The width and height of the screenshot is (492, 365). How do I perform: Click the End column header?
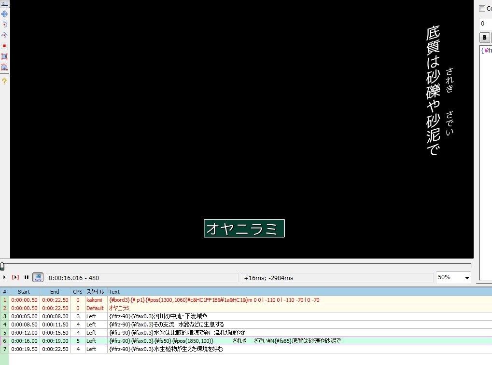tap(55, 292)
